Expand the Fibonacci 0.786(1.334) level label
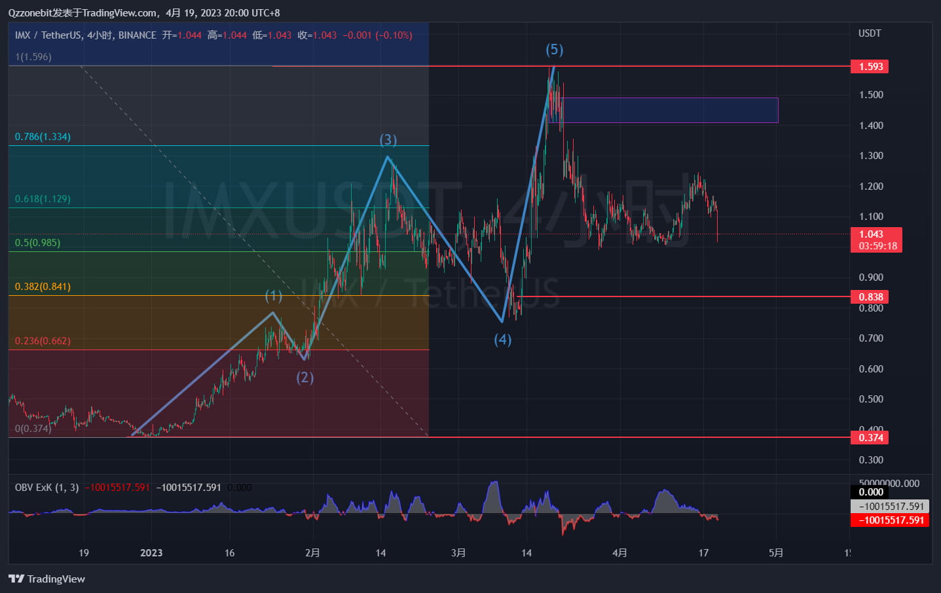This screenshot has height=593, width=941. 43,136
